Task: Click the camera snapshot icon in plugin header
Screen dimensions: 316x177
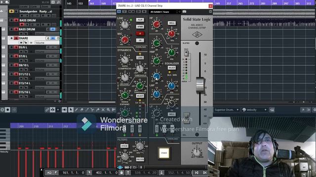Action: click(184, 12)
